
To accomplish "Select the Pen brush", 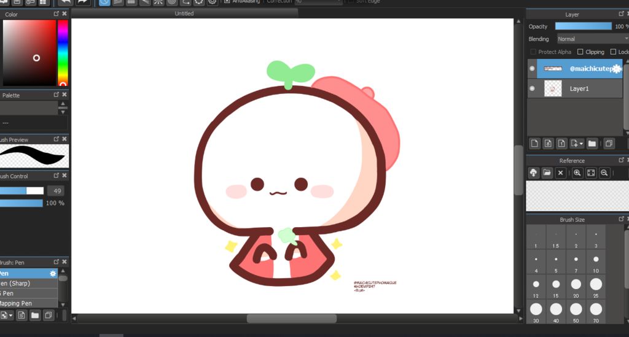I will pos(29,273).
